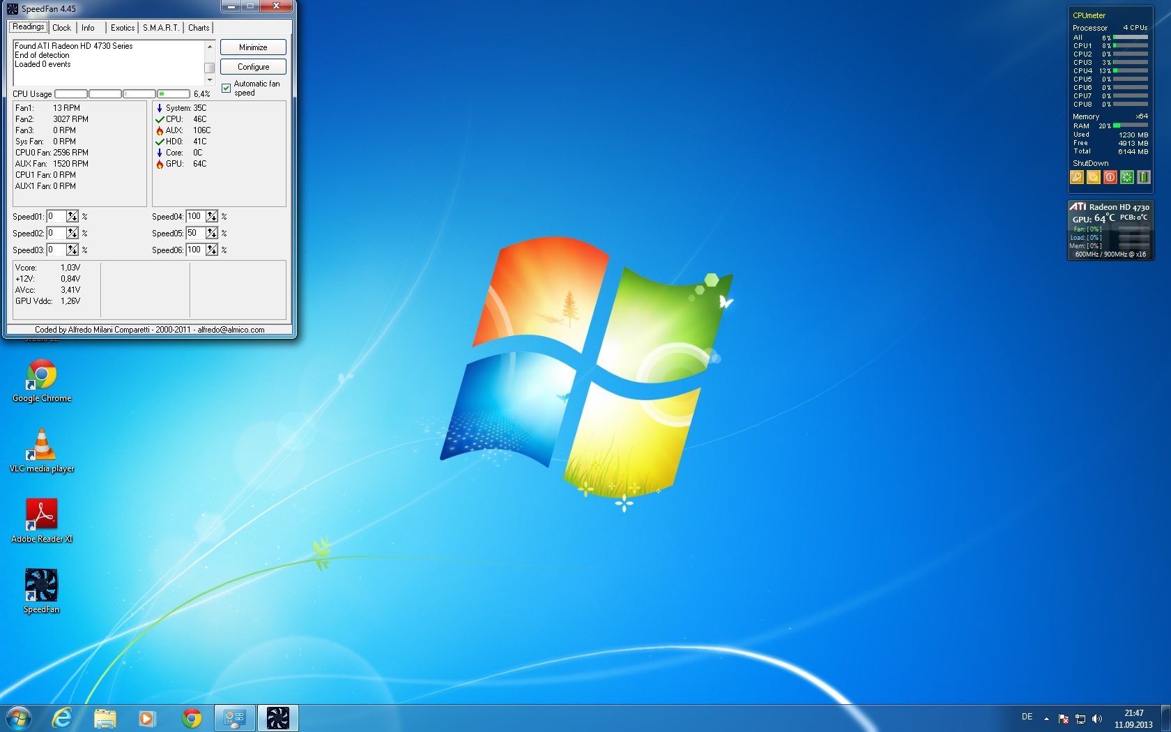The image size is (1171, 732).
Task: Click the Configure button
Action: coord(253,67)
